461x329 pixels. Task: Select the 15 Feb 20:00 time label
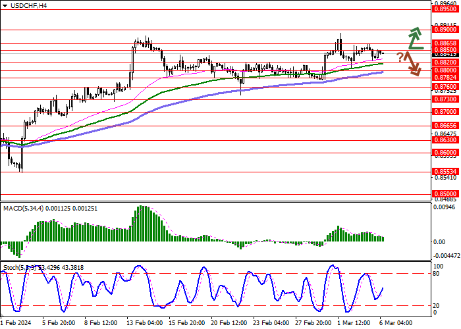[x=186, y=323]
